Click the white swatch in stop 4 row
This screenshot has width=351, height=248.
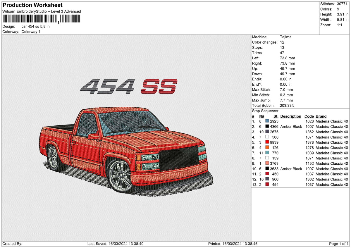tap(267, 137)
